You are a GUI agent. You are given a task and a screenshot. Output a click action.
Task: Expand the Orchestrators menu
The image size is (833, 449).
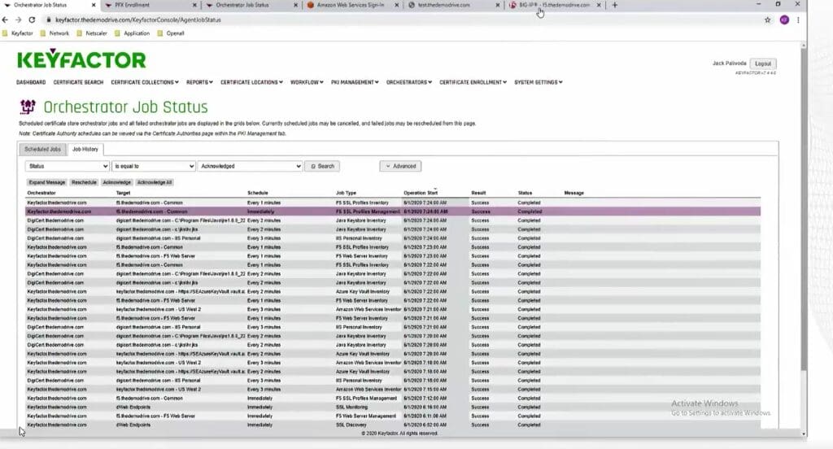(x=408, y=82)
